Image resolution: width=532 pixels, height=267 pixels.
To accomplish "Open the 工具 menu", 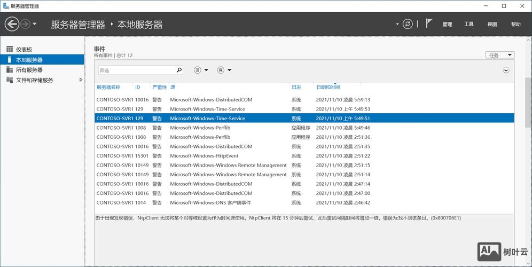I will click(x=469, y=25).
